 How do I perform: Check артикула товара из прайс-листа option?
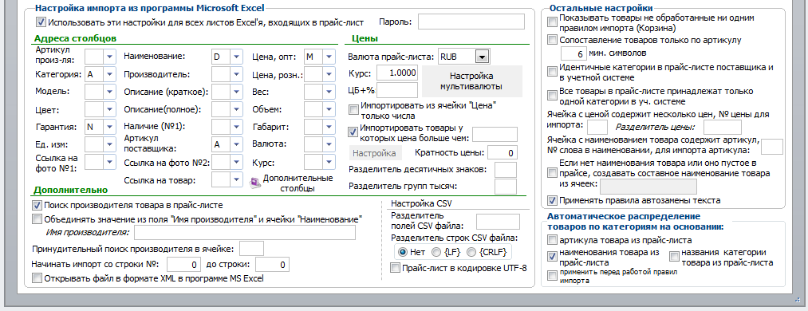pyautogui.click(x=553, y=240)
